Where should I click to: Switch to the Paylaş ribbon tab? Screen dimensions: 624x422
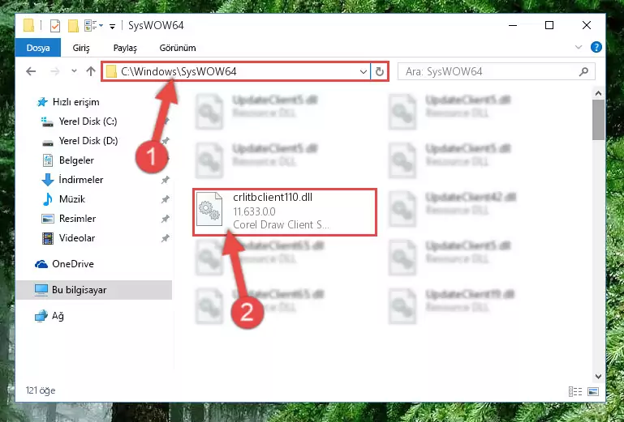[125, 48]
